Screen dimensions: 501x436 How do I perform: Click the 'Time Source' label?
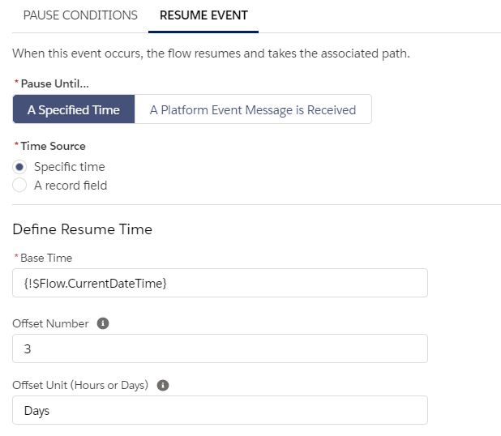pyautogui.click(x=53, y=146)
